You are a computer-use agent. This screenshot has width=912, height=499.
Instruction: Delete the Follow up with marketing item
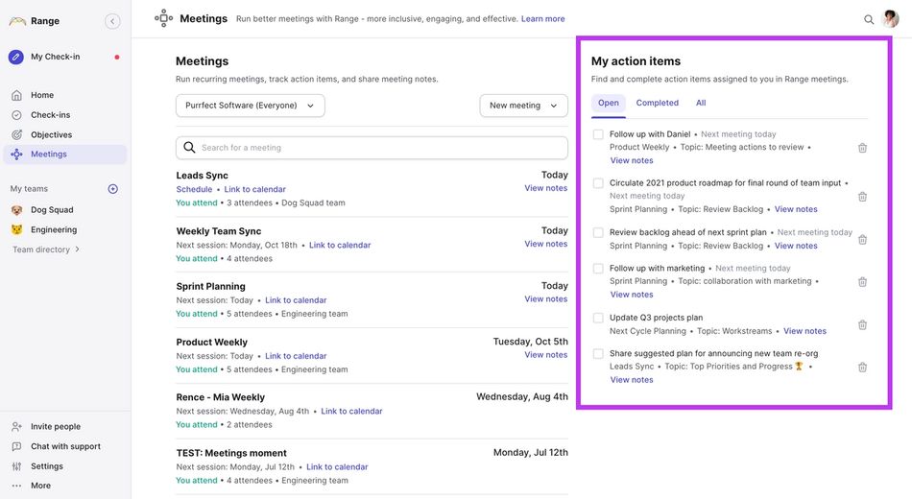(x=863, y=281)
